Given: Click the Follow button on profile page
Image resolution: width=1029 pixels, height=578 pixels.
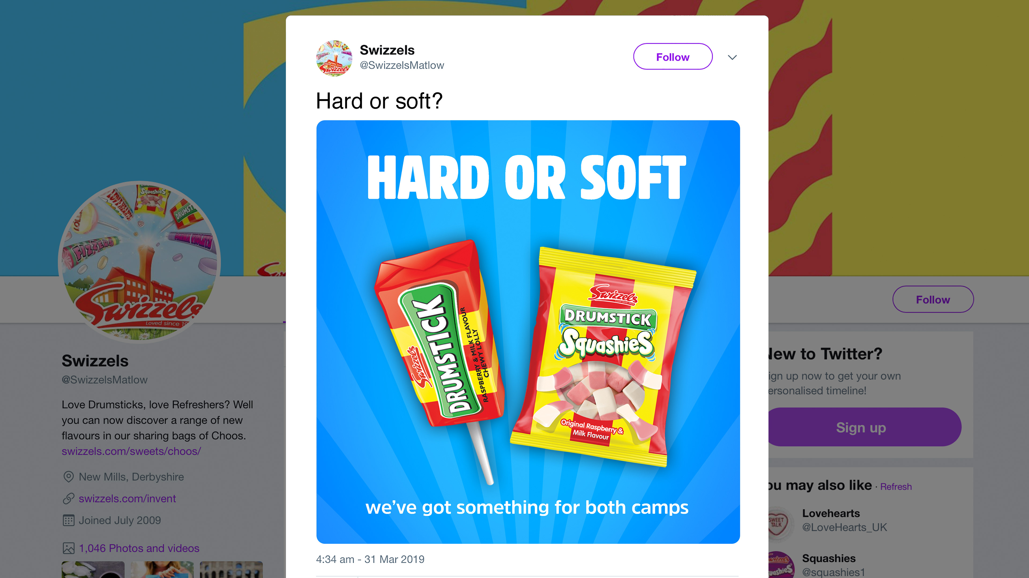Looking at the screenshot, I should tap(933, 300).
